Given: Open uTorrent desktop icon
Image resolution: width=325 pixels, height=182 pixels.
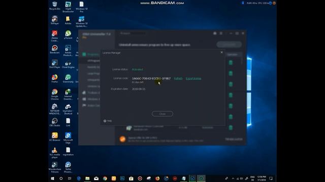Looking at the screenshot, I should [68, 35].
